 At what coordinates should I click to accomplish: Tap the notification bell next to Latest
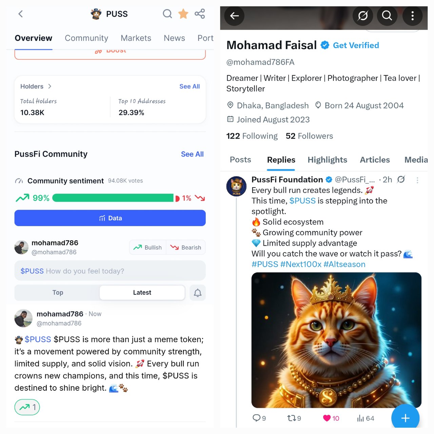tap(198, 293)
